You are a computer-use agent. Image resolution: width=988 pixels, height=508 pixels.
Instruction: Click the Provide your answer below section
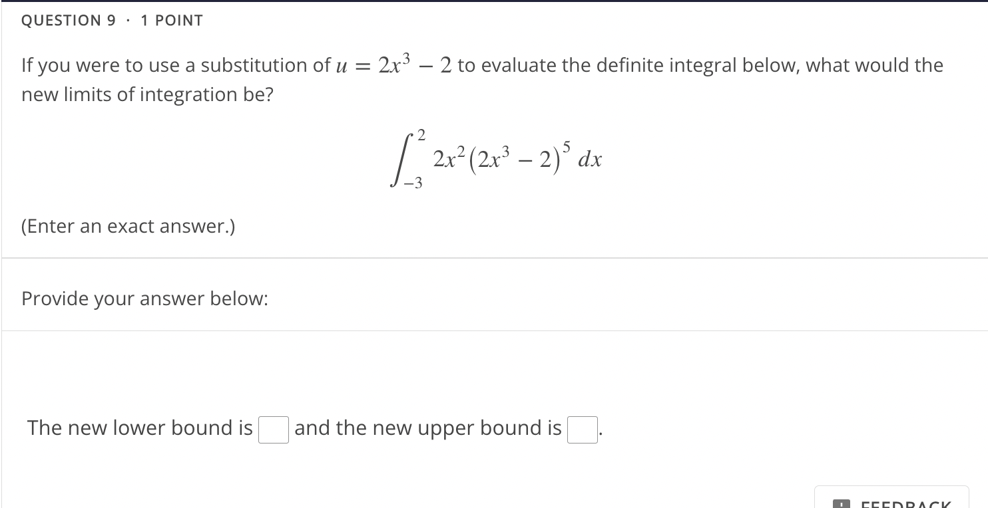coord(144,299)
